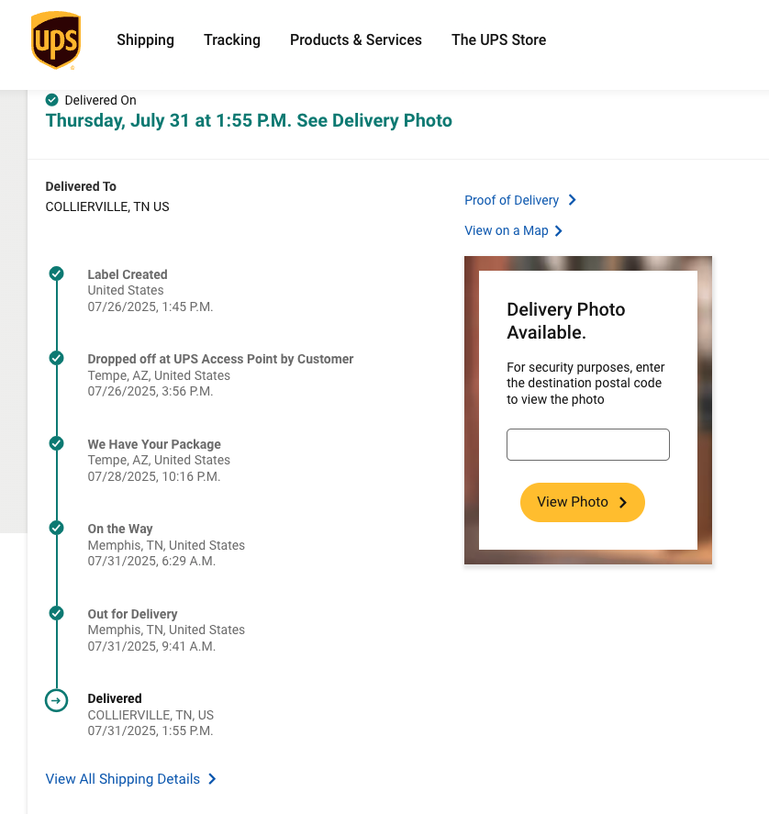
Task: Follow the View on a Map link
Action: pyautogui.click(x=507, y=231)
